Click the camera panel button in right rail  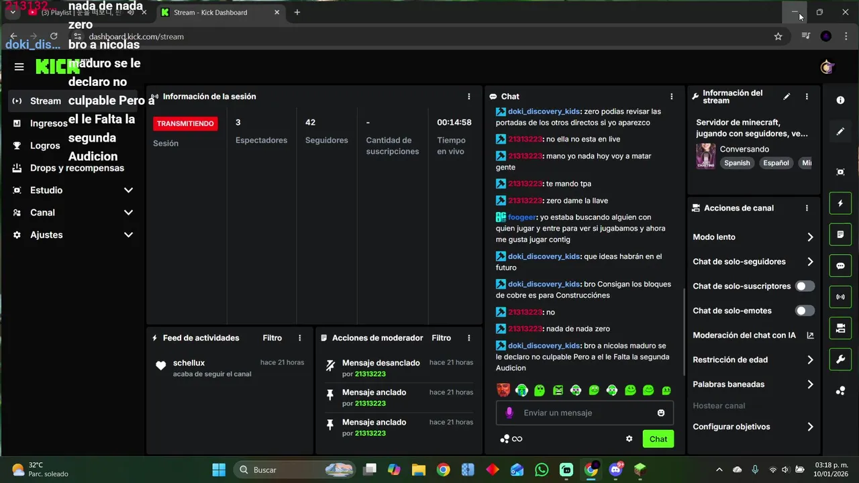[840, 328]
